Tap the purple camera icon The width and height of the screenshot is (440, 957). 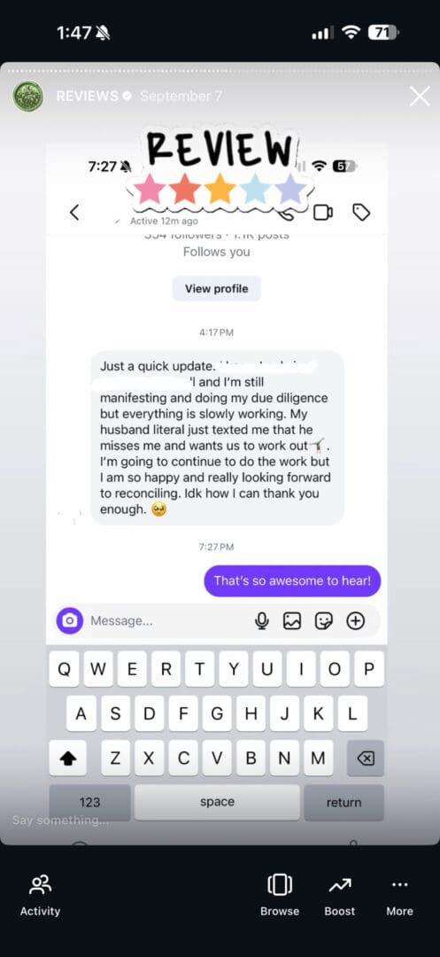click(x=70, y=620)
